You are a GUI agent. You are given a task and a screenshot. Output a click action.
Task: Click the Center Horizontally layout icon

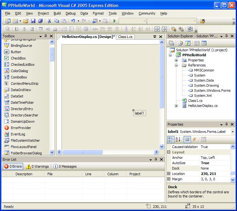(x=157, y=29)
